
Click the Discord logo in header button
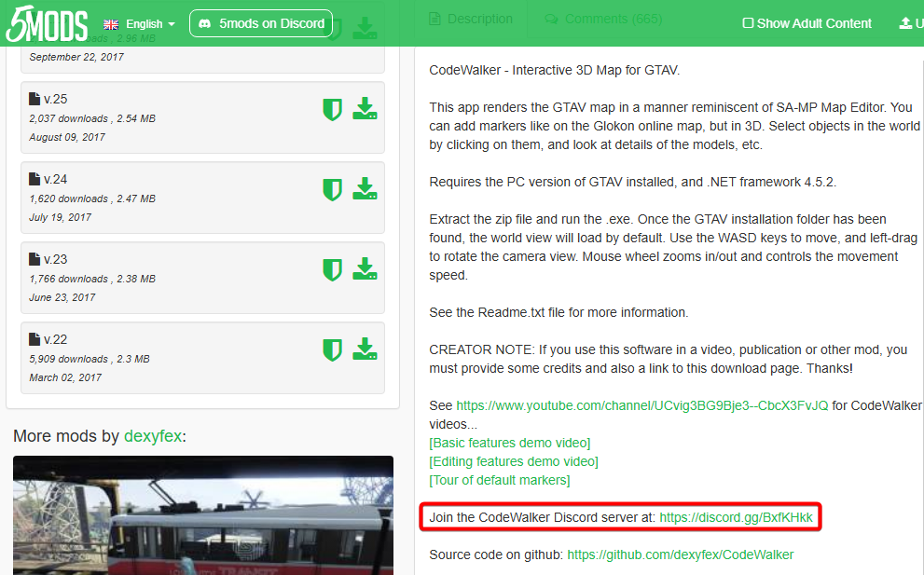(x=204, y=23)
